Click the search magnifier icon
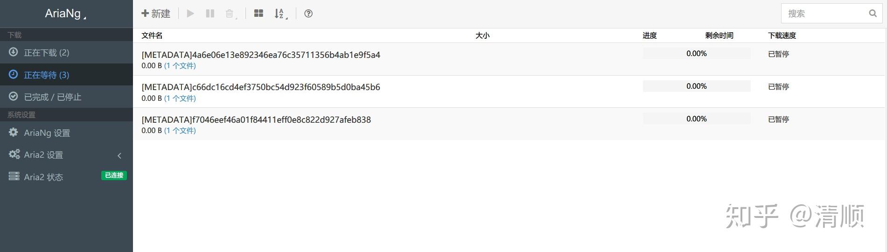Viewport: 887px width, 252px height. (x=873, y=14)
